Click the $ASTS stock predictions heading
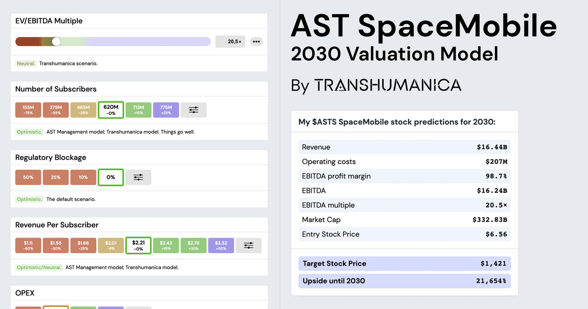This screenshot has width=588, height=309. pos(397,122)
